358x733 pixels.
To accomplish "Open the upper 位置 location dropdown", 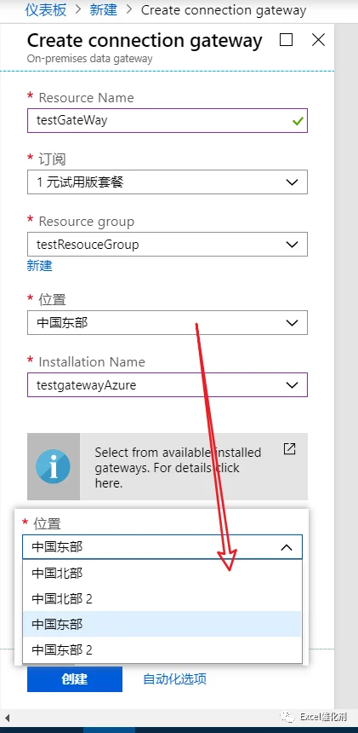I will point(168,322).
